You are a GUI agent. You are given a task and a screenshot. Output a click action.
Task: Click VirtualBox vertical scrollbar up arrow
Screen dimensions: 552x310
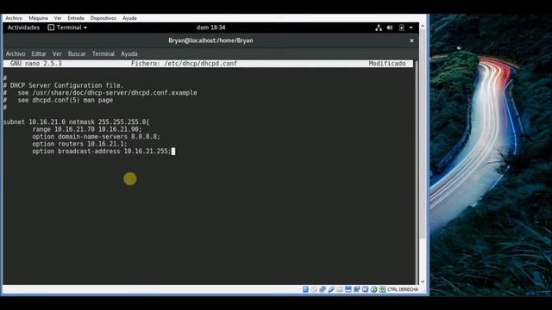423,27
